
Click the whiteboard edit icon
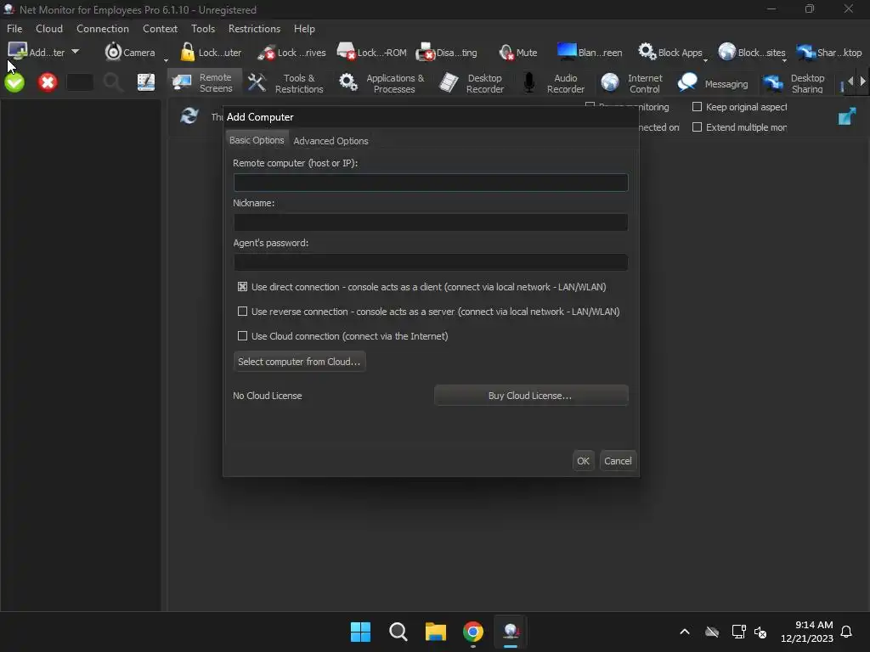[x=146, y=82]
